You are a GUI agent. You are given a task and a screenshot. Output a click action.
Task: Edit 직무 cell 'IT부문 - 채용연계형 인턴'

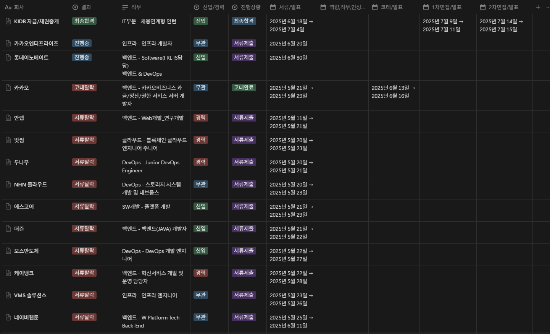point(149,21)
